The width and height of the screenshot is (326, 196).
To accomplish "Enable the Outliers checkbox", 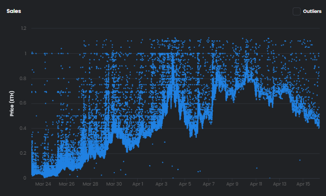I will click(297, 11).
